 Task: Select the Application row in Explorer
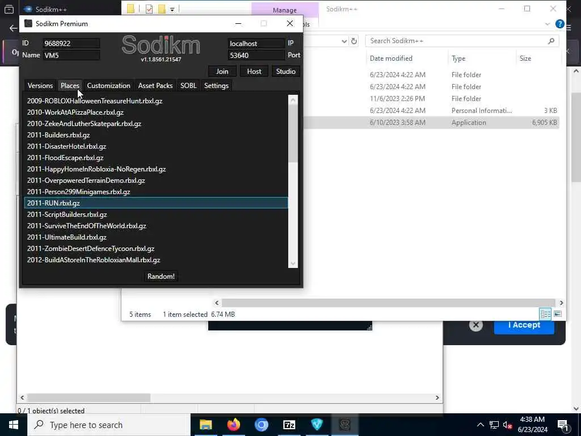[x=431, y=123]
